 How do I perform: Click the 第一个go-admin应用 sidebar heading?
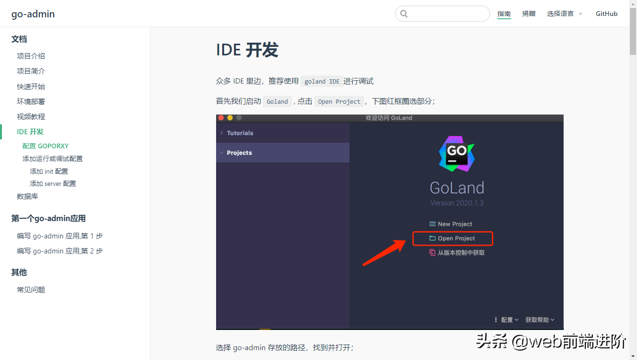[48, 218]
